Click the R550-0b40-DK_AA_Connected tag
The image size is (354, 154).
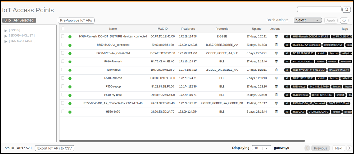point(309,103)
